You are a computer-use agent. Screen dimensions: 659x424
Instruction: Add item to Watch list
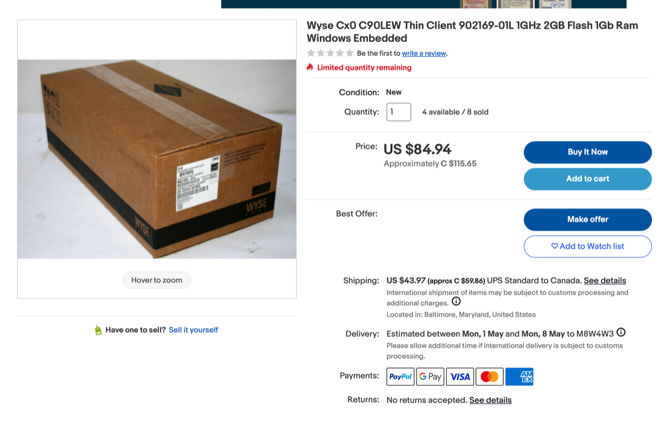point(588,246)
